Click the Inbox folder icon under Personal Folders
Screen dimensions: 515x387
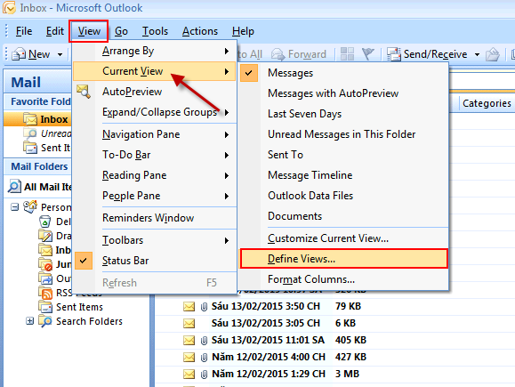pos(45,250)
